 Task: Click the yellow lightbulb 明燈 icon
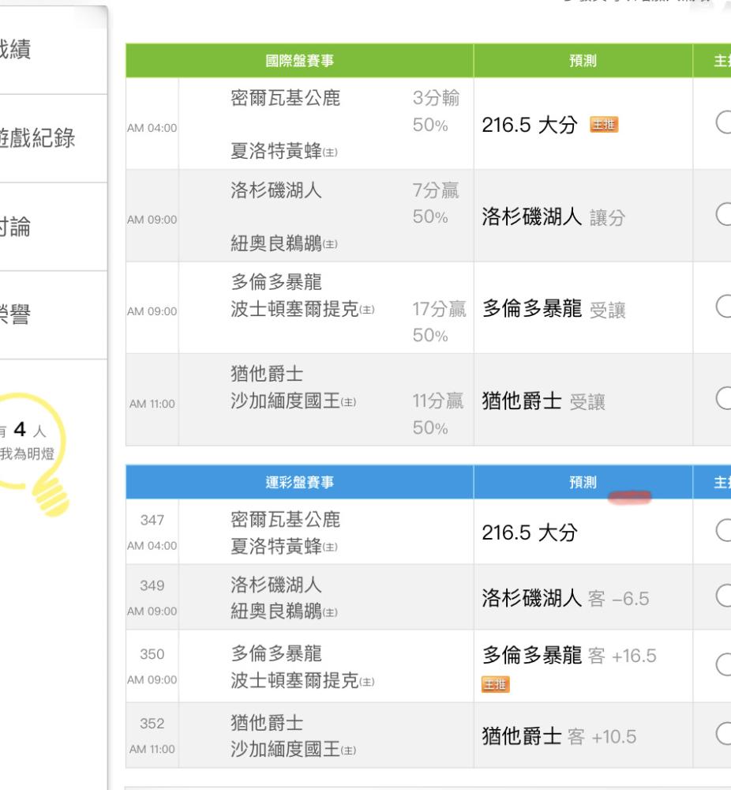click(x=34, y=453)
